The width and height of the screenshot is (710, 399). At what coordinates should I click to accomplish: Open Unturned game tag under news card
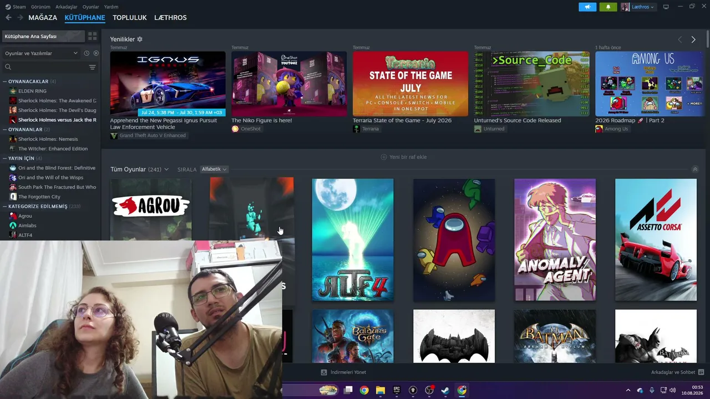pos(489,129)
